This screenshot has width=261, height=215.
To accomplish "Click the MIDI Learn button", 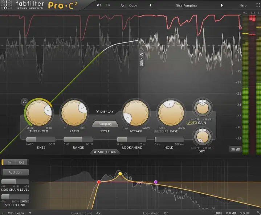I will pos(16,213).
